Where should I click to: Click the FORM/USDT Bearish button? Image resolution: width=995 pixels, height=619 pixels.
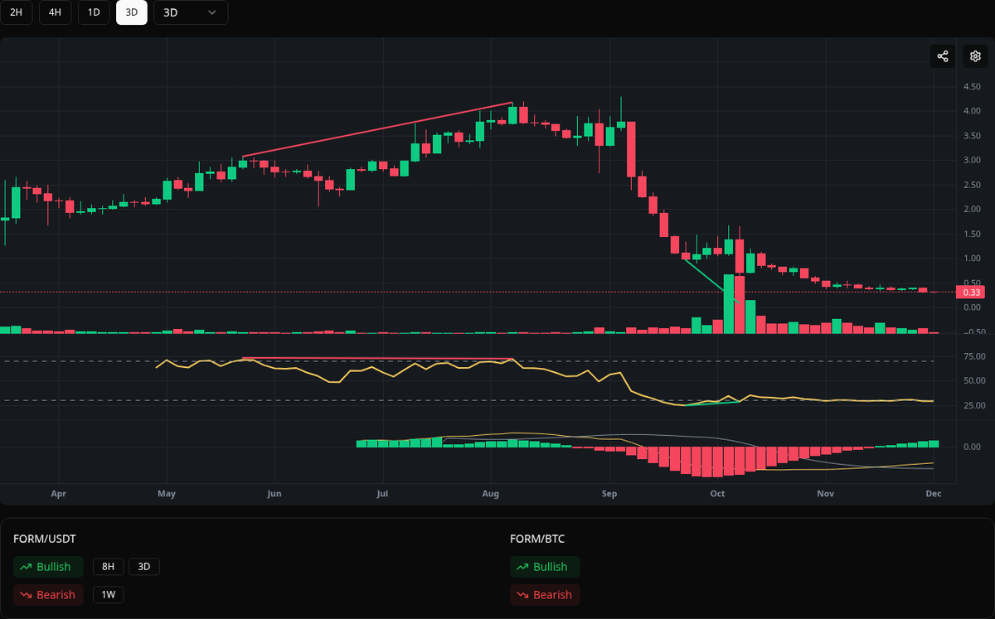48,594
